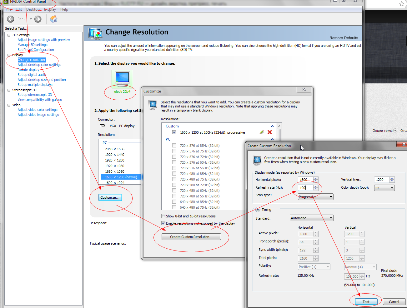Check 720 x 480 at 85Hz resolution
Screen dimensions: 407x308
(174, 174)
